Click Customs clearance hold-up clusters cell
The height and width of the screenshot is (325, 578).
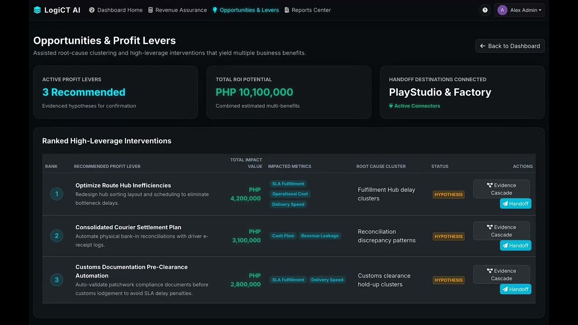tap(384, 280)
